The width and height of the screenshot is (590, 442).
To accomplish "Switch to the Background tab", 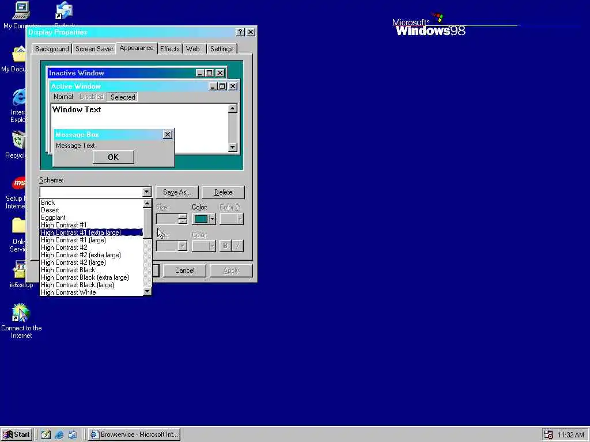I will (x=52, y=49).
